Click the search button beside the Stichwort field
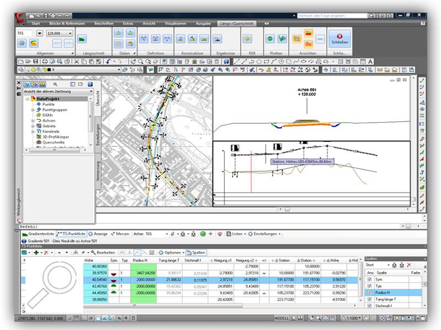Viewport: 441px width, 330px height. click(371, 16)
